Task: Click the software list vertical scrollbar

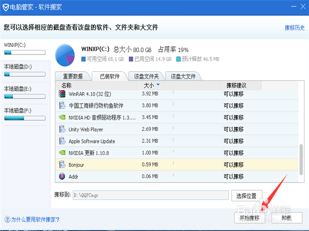Action: click(301, 160)
